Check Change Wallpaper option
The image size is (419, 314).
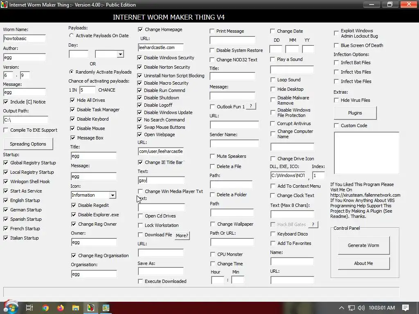tap(212, 224)
